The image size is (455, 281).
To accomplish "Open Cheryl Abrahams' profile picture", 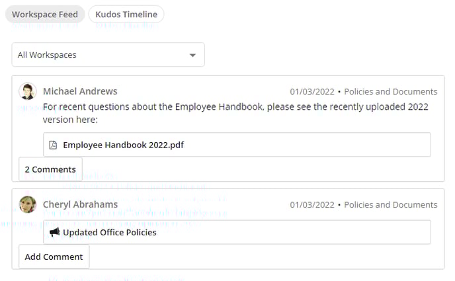I will (x=28, y=204).
